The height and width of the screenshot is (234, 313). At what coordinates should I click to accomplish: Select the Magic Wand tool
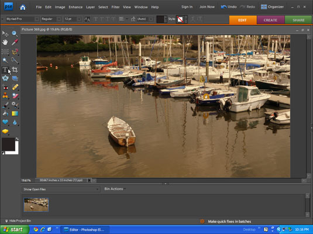coord(5,60)
